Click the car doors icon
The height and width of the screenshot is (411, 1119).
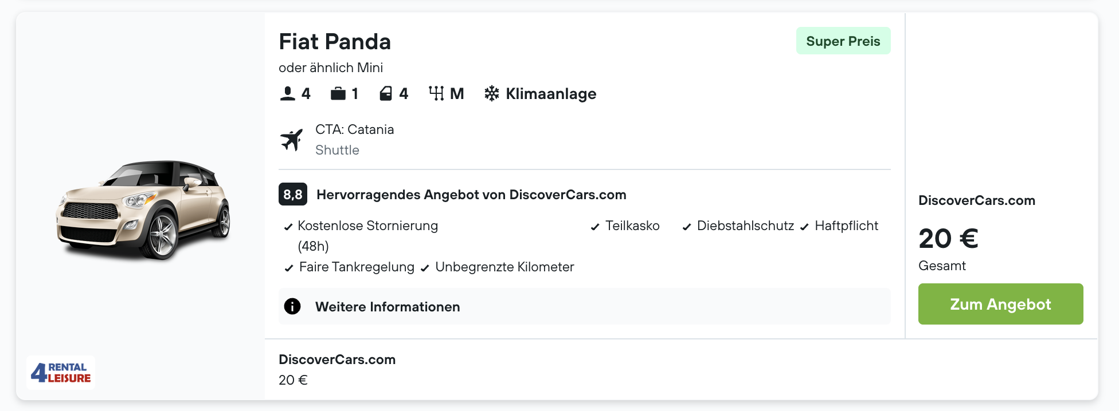click(386, 94)
